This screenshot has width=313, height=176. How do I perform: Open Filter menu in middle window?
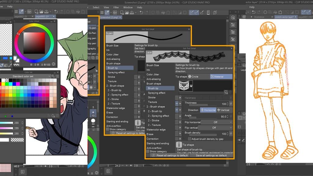click(116, 7)
